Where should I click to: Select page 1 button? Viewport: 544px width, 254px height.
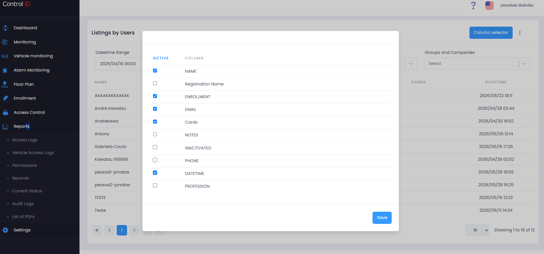tap(122, 230)
